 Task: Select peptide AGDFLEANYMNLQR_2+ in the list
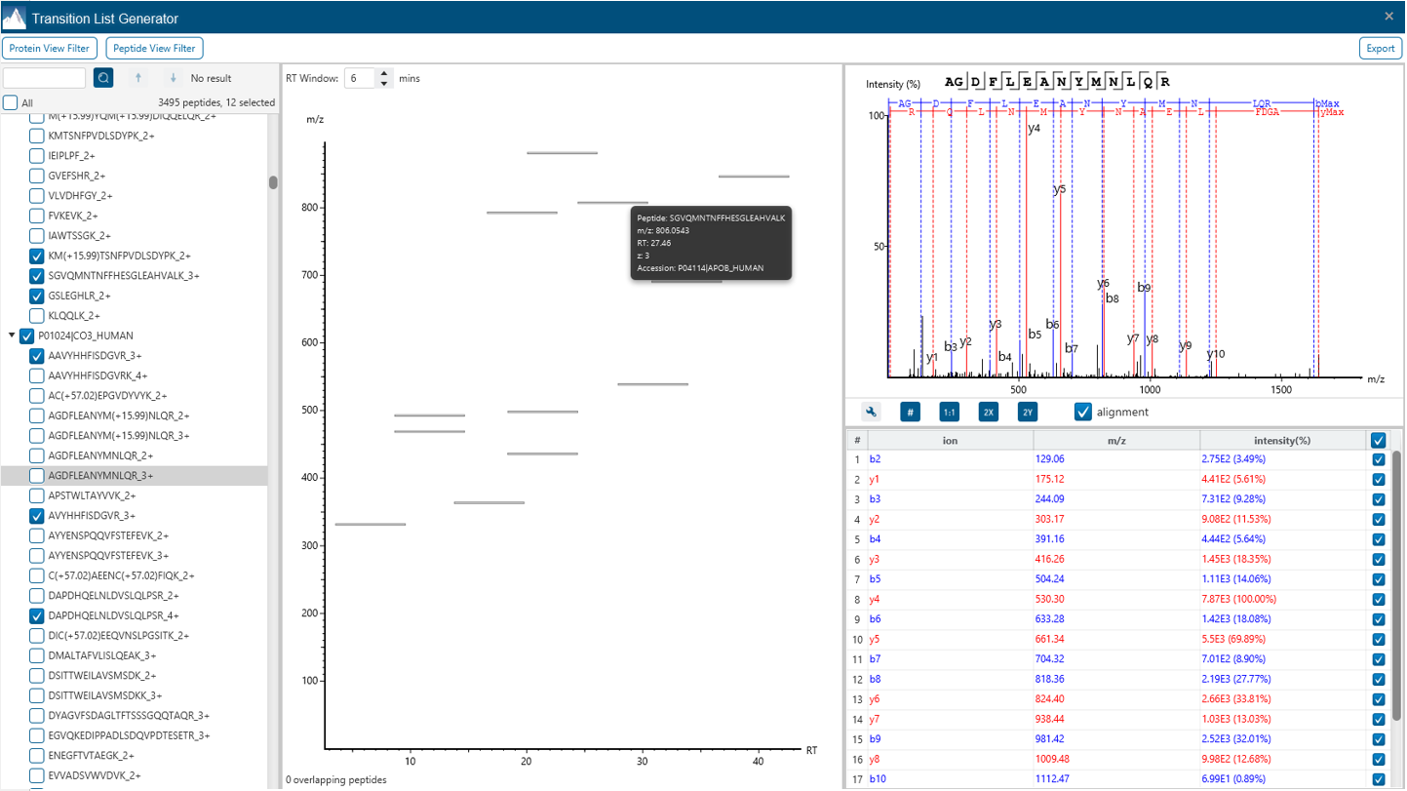[x=100, y=455]
